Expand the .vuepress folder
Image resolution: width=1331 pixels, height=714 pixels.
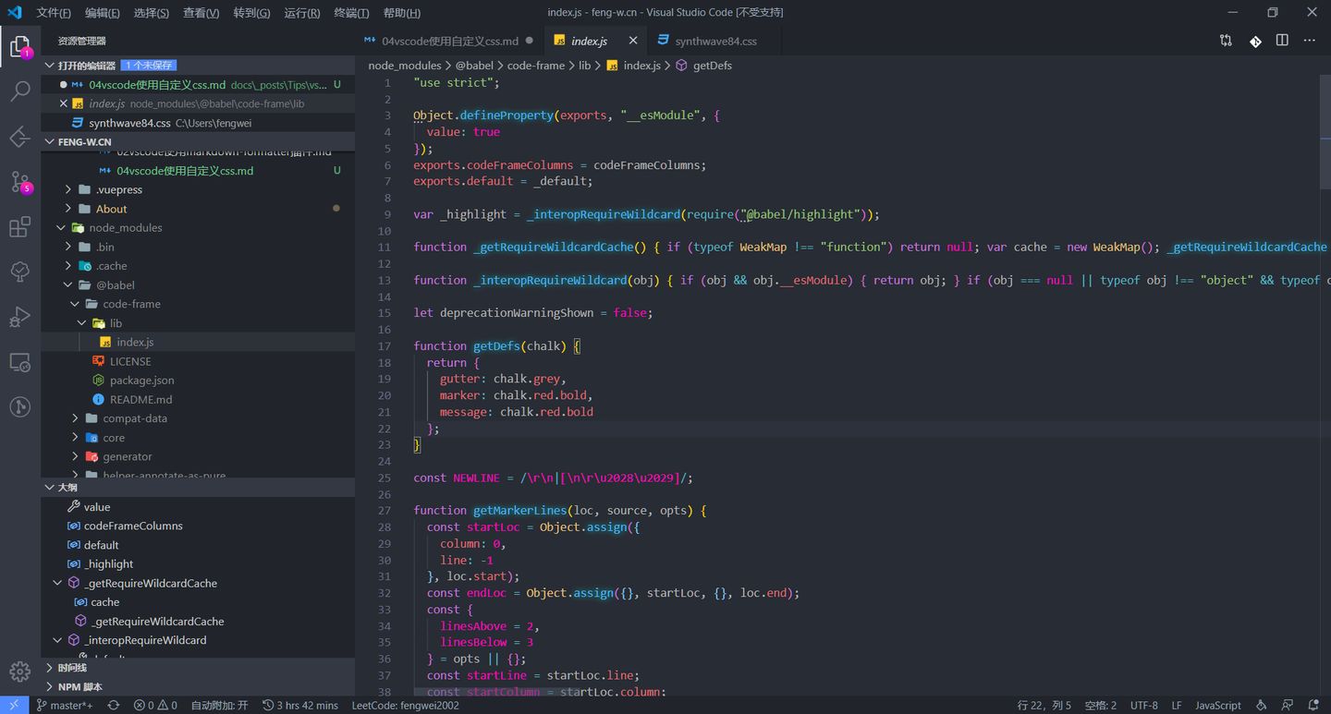point(67,189)
